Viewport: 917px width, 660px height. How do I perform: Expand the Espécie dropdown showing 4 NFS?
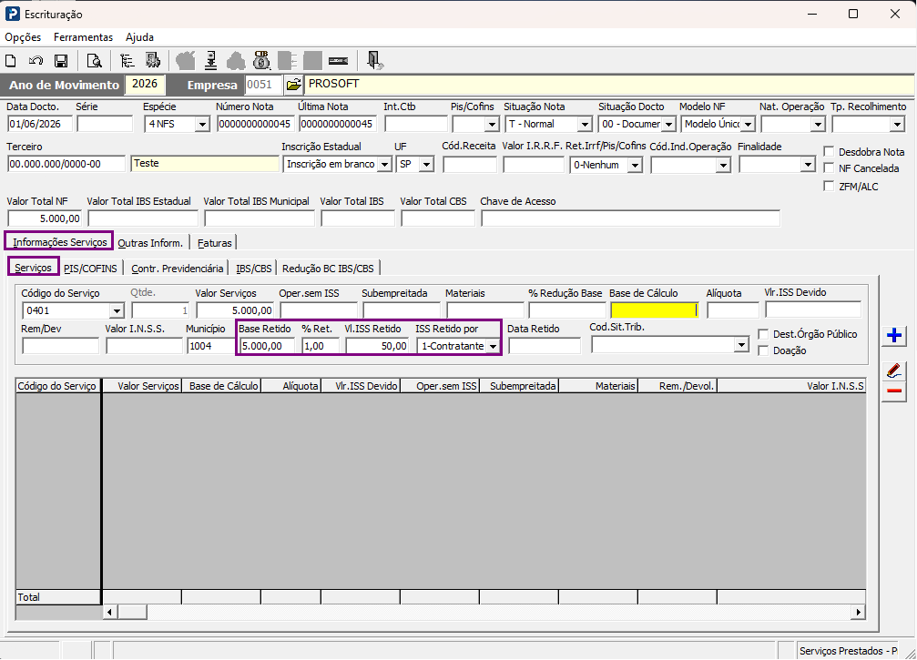202,125
